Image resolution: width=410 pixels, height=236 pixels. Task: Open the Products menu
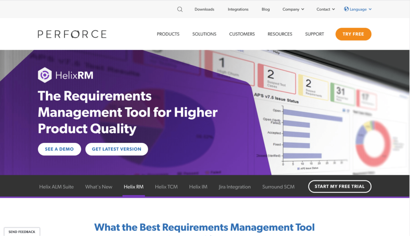click(168, 34)
